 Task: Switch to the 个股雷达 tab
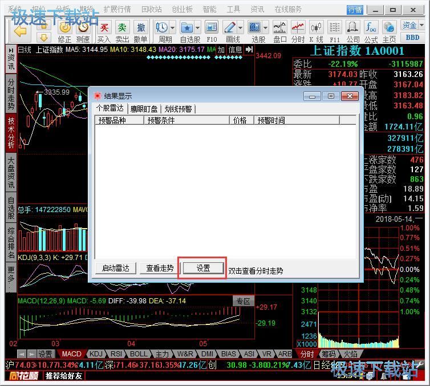110,108
